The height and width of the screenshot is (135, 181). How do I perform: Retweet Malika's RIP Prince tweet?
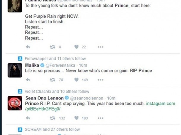click(52, 80)
